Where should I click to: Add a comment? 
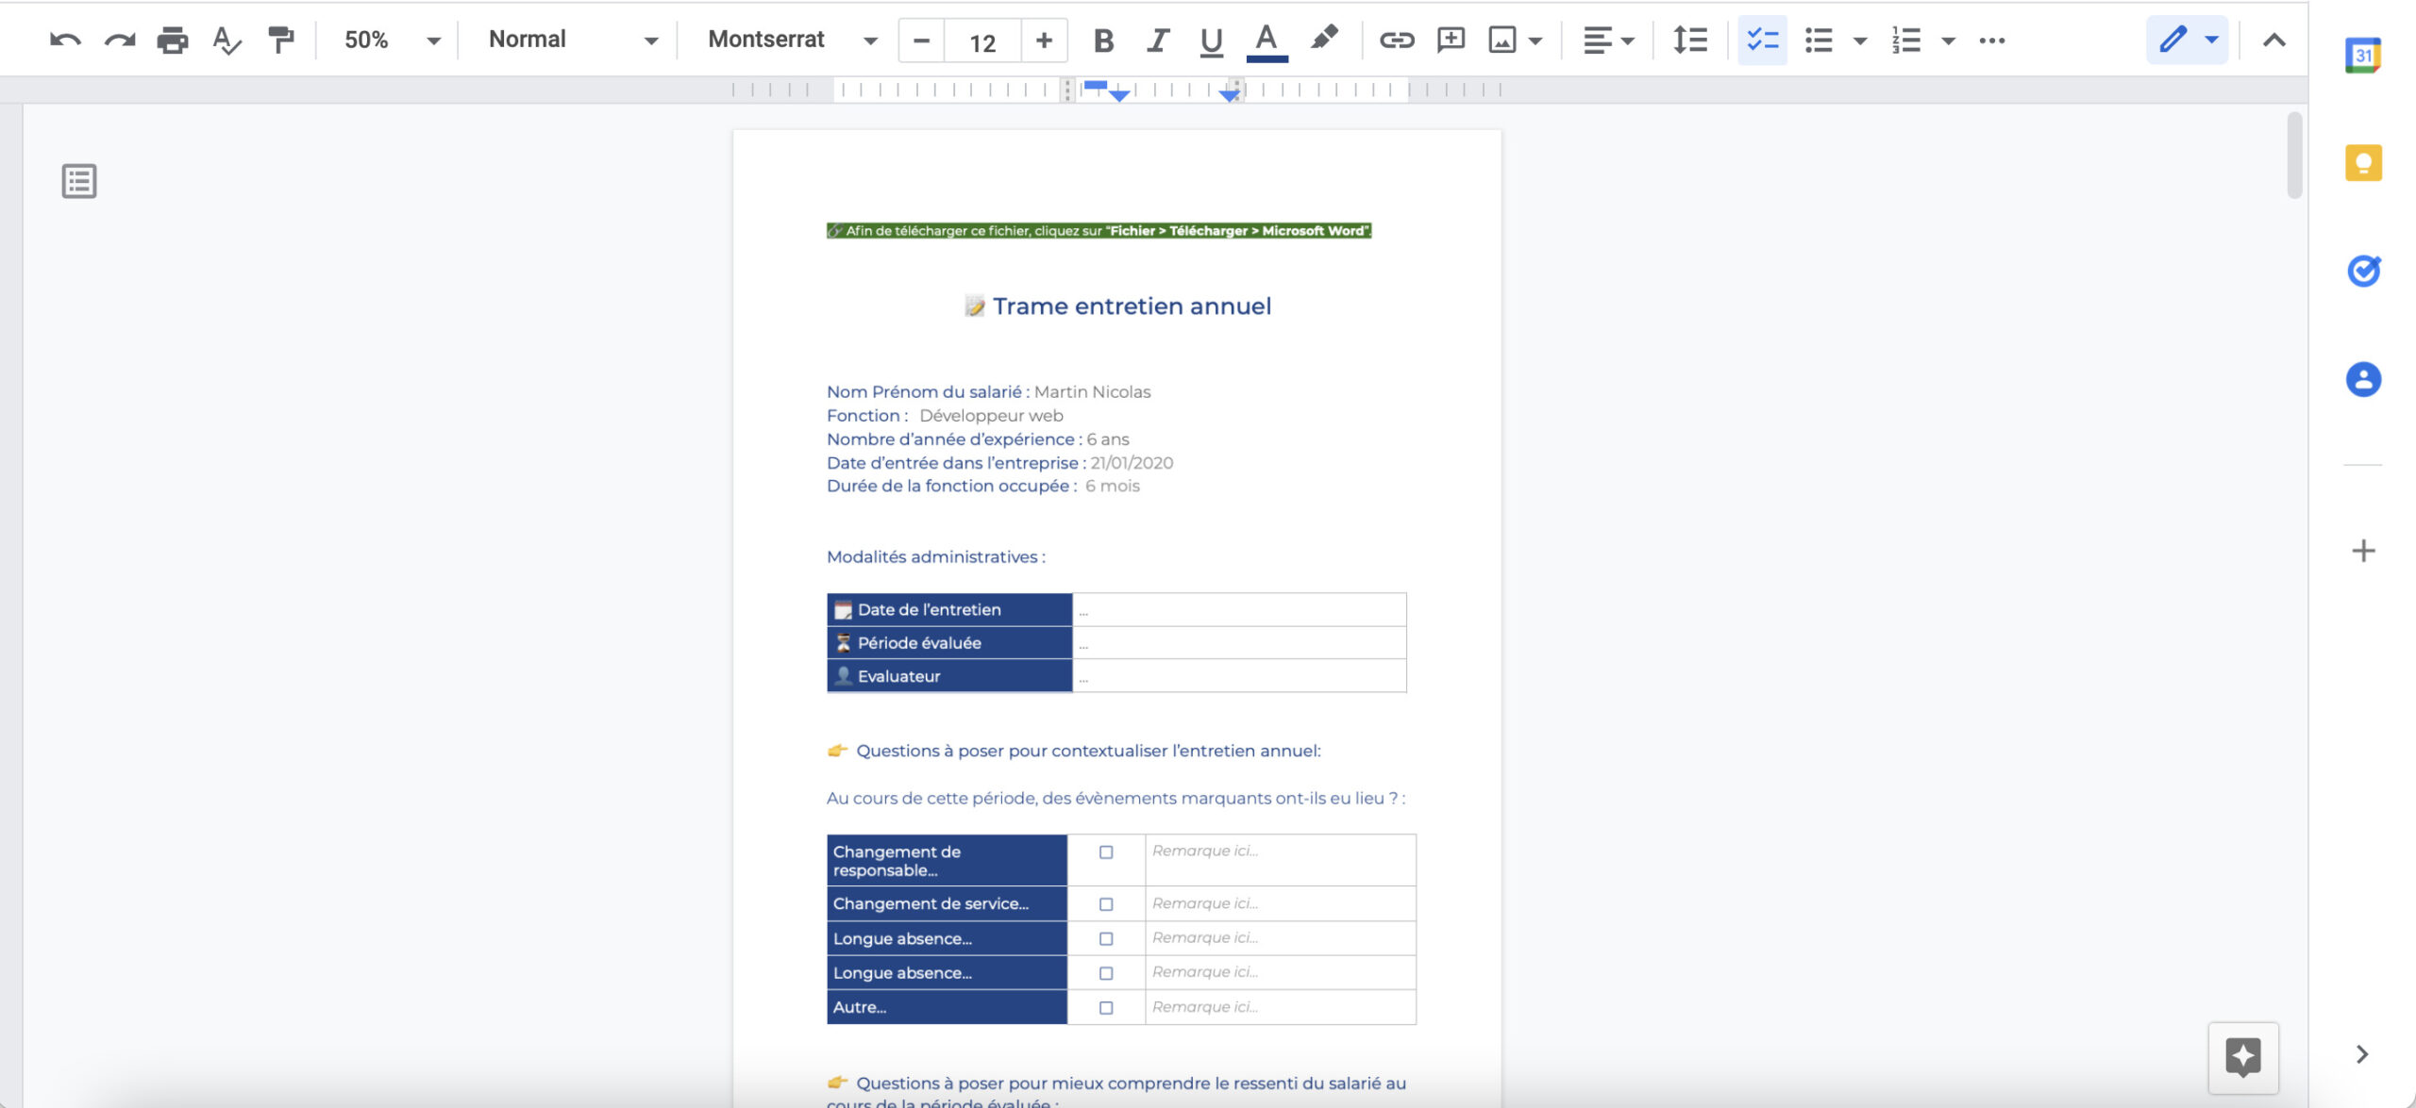click(1451, 41)
